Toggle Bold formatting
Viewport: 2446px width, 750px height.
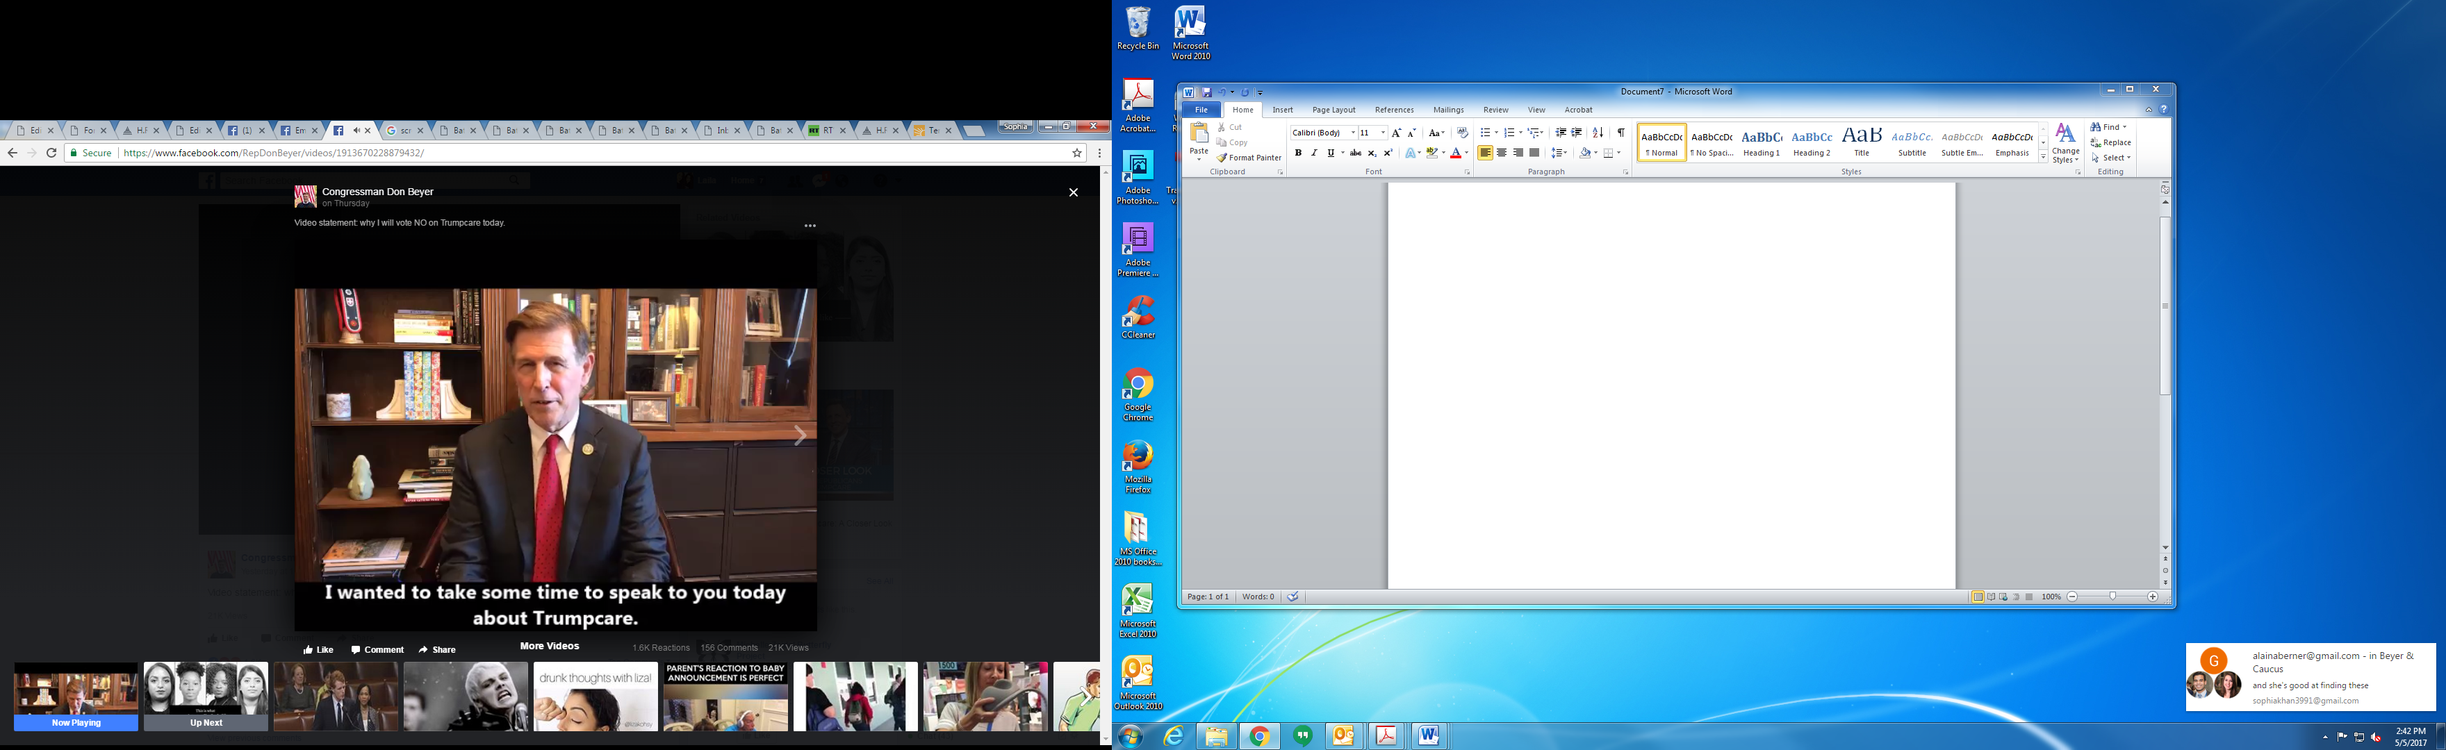point(1298,153)
